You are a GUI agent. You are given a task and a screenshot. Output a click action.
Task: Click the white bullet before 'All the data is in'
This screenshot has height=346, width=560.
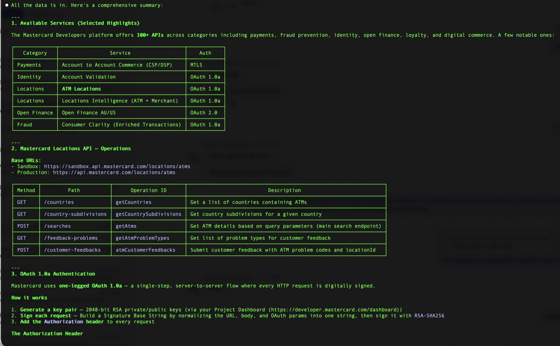coord(7,5)
